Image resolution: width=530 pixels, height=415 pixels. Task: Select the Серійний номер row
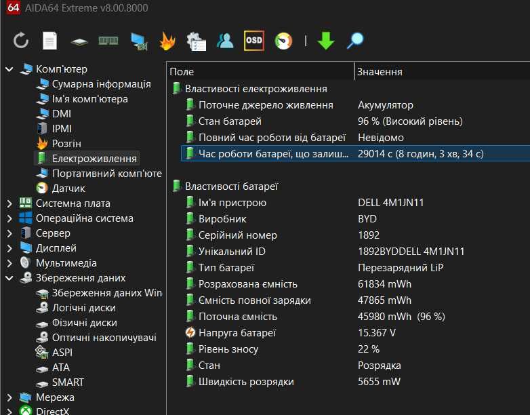(x=356, y=235)
